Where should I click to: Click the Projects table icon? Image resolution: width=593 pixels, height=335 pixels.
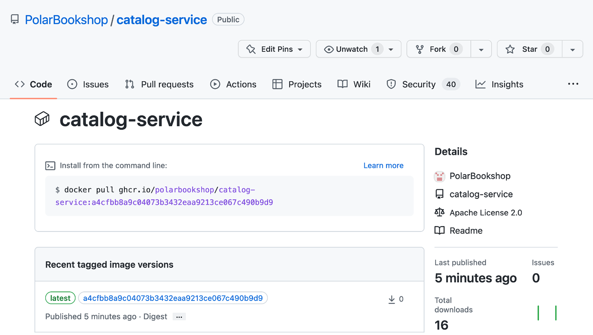(x=277, y=84)
